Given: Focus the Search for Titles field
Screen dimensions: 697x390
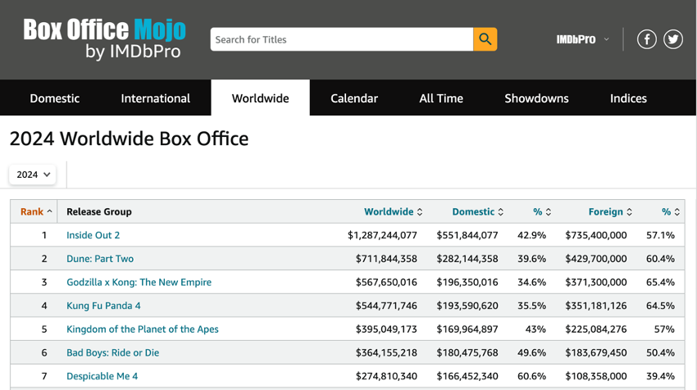Looking at the screenshot, I should click(342, 39).
